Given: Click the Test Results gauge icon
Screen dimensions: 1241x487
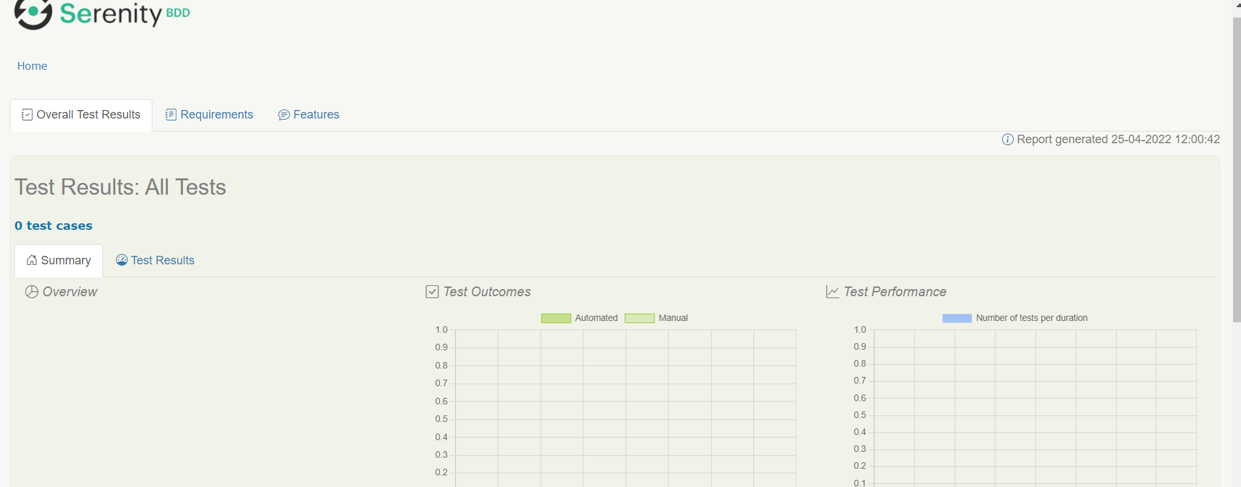Looking at the screenshot, I should [122, 260].
